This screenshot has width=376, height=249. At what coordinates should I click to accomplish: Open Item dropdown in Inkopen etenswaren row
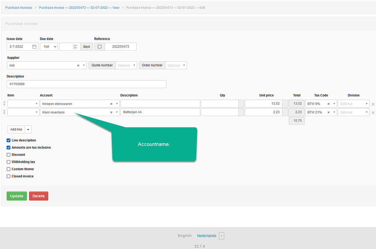23,104
